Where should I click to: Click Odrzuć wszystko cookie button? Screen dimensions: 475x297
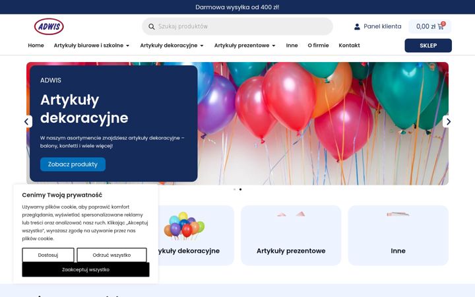pos(111,255)
